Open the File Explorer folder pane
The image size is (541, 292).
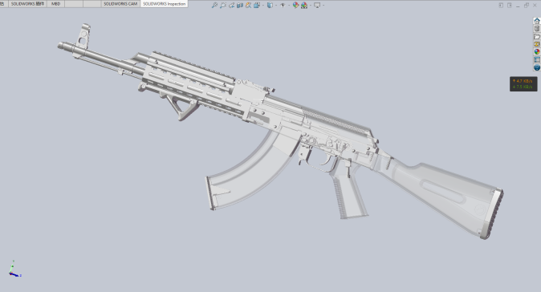tap(537, 37)
